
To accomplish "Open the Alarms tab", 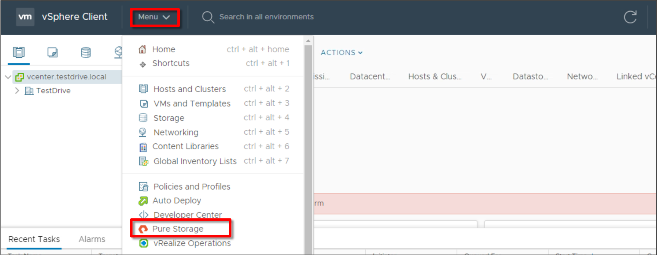I will [92, 239].
